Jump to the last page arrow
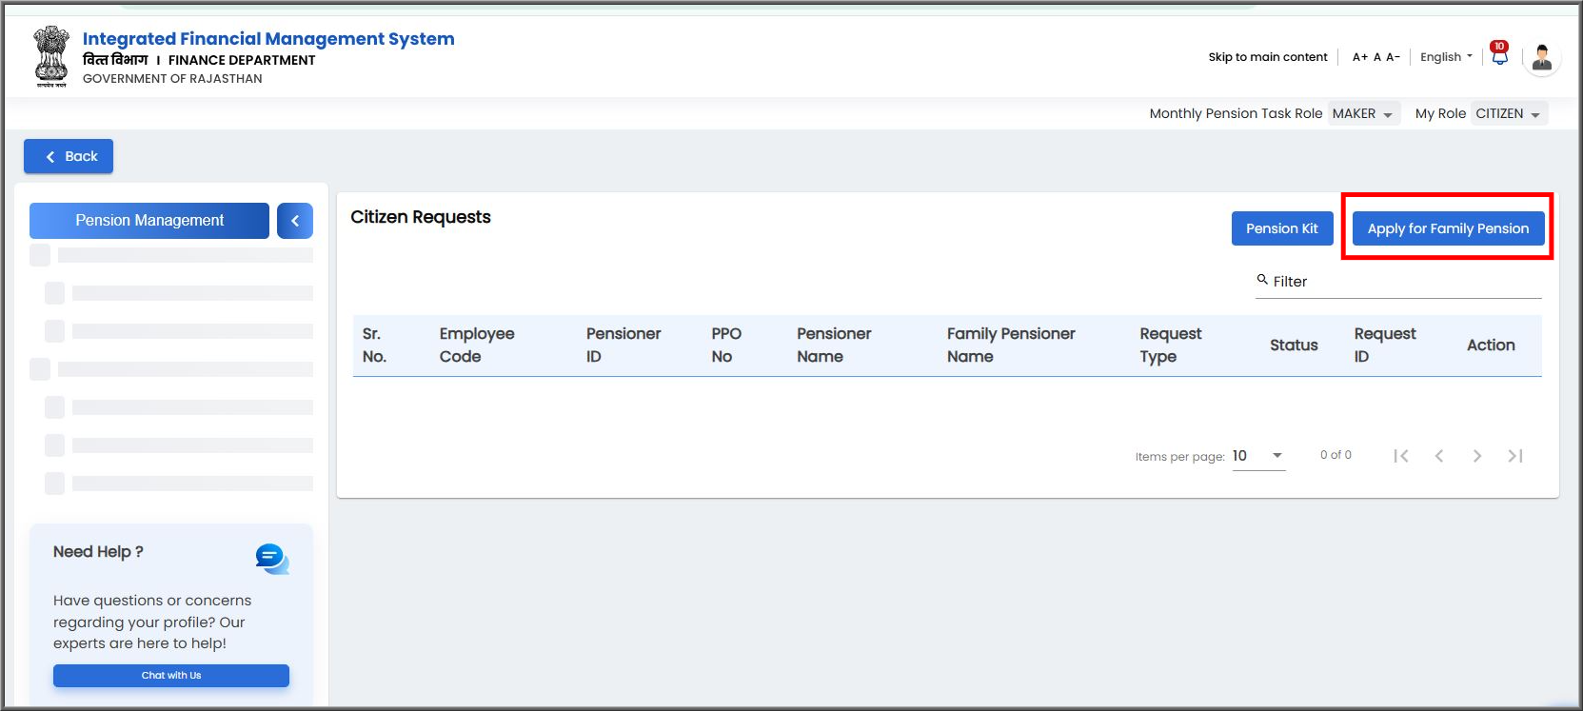The height and width of the screenshot is (711, 1583). (x=1515, y=456)
